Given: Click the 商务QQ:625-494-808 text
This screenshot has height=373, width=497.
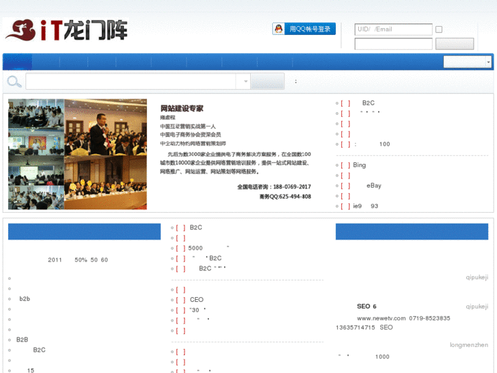Looking at the screenshot, I should (285, 196).
